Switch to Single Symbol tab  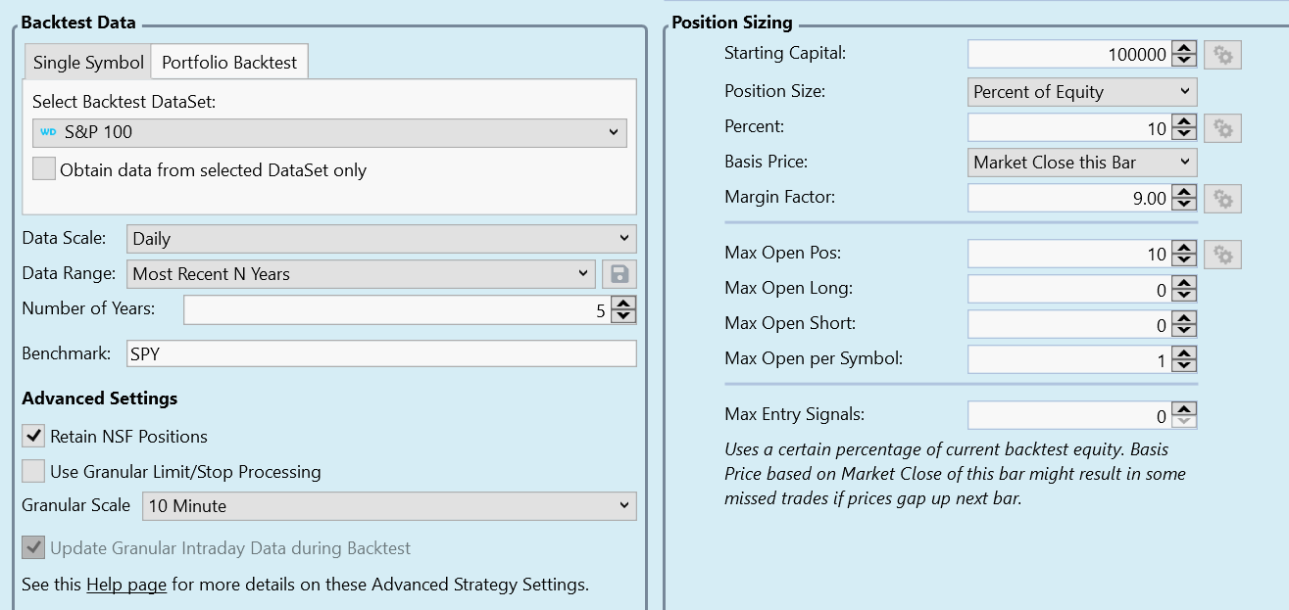click(88, 63)
